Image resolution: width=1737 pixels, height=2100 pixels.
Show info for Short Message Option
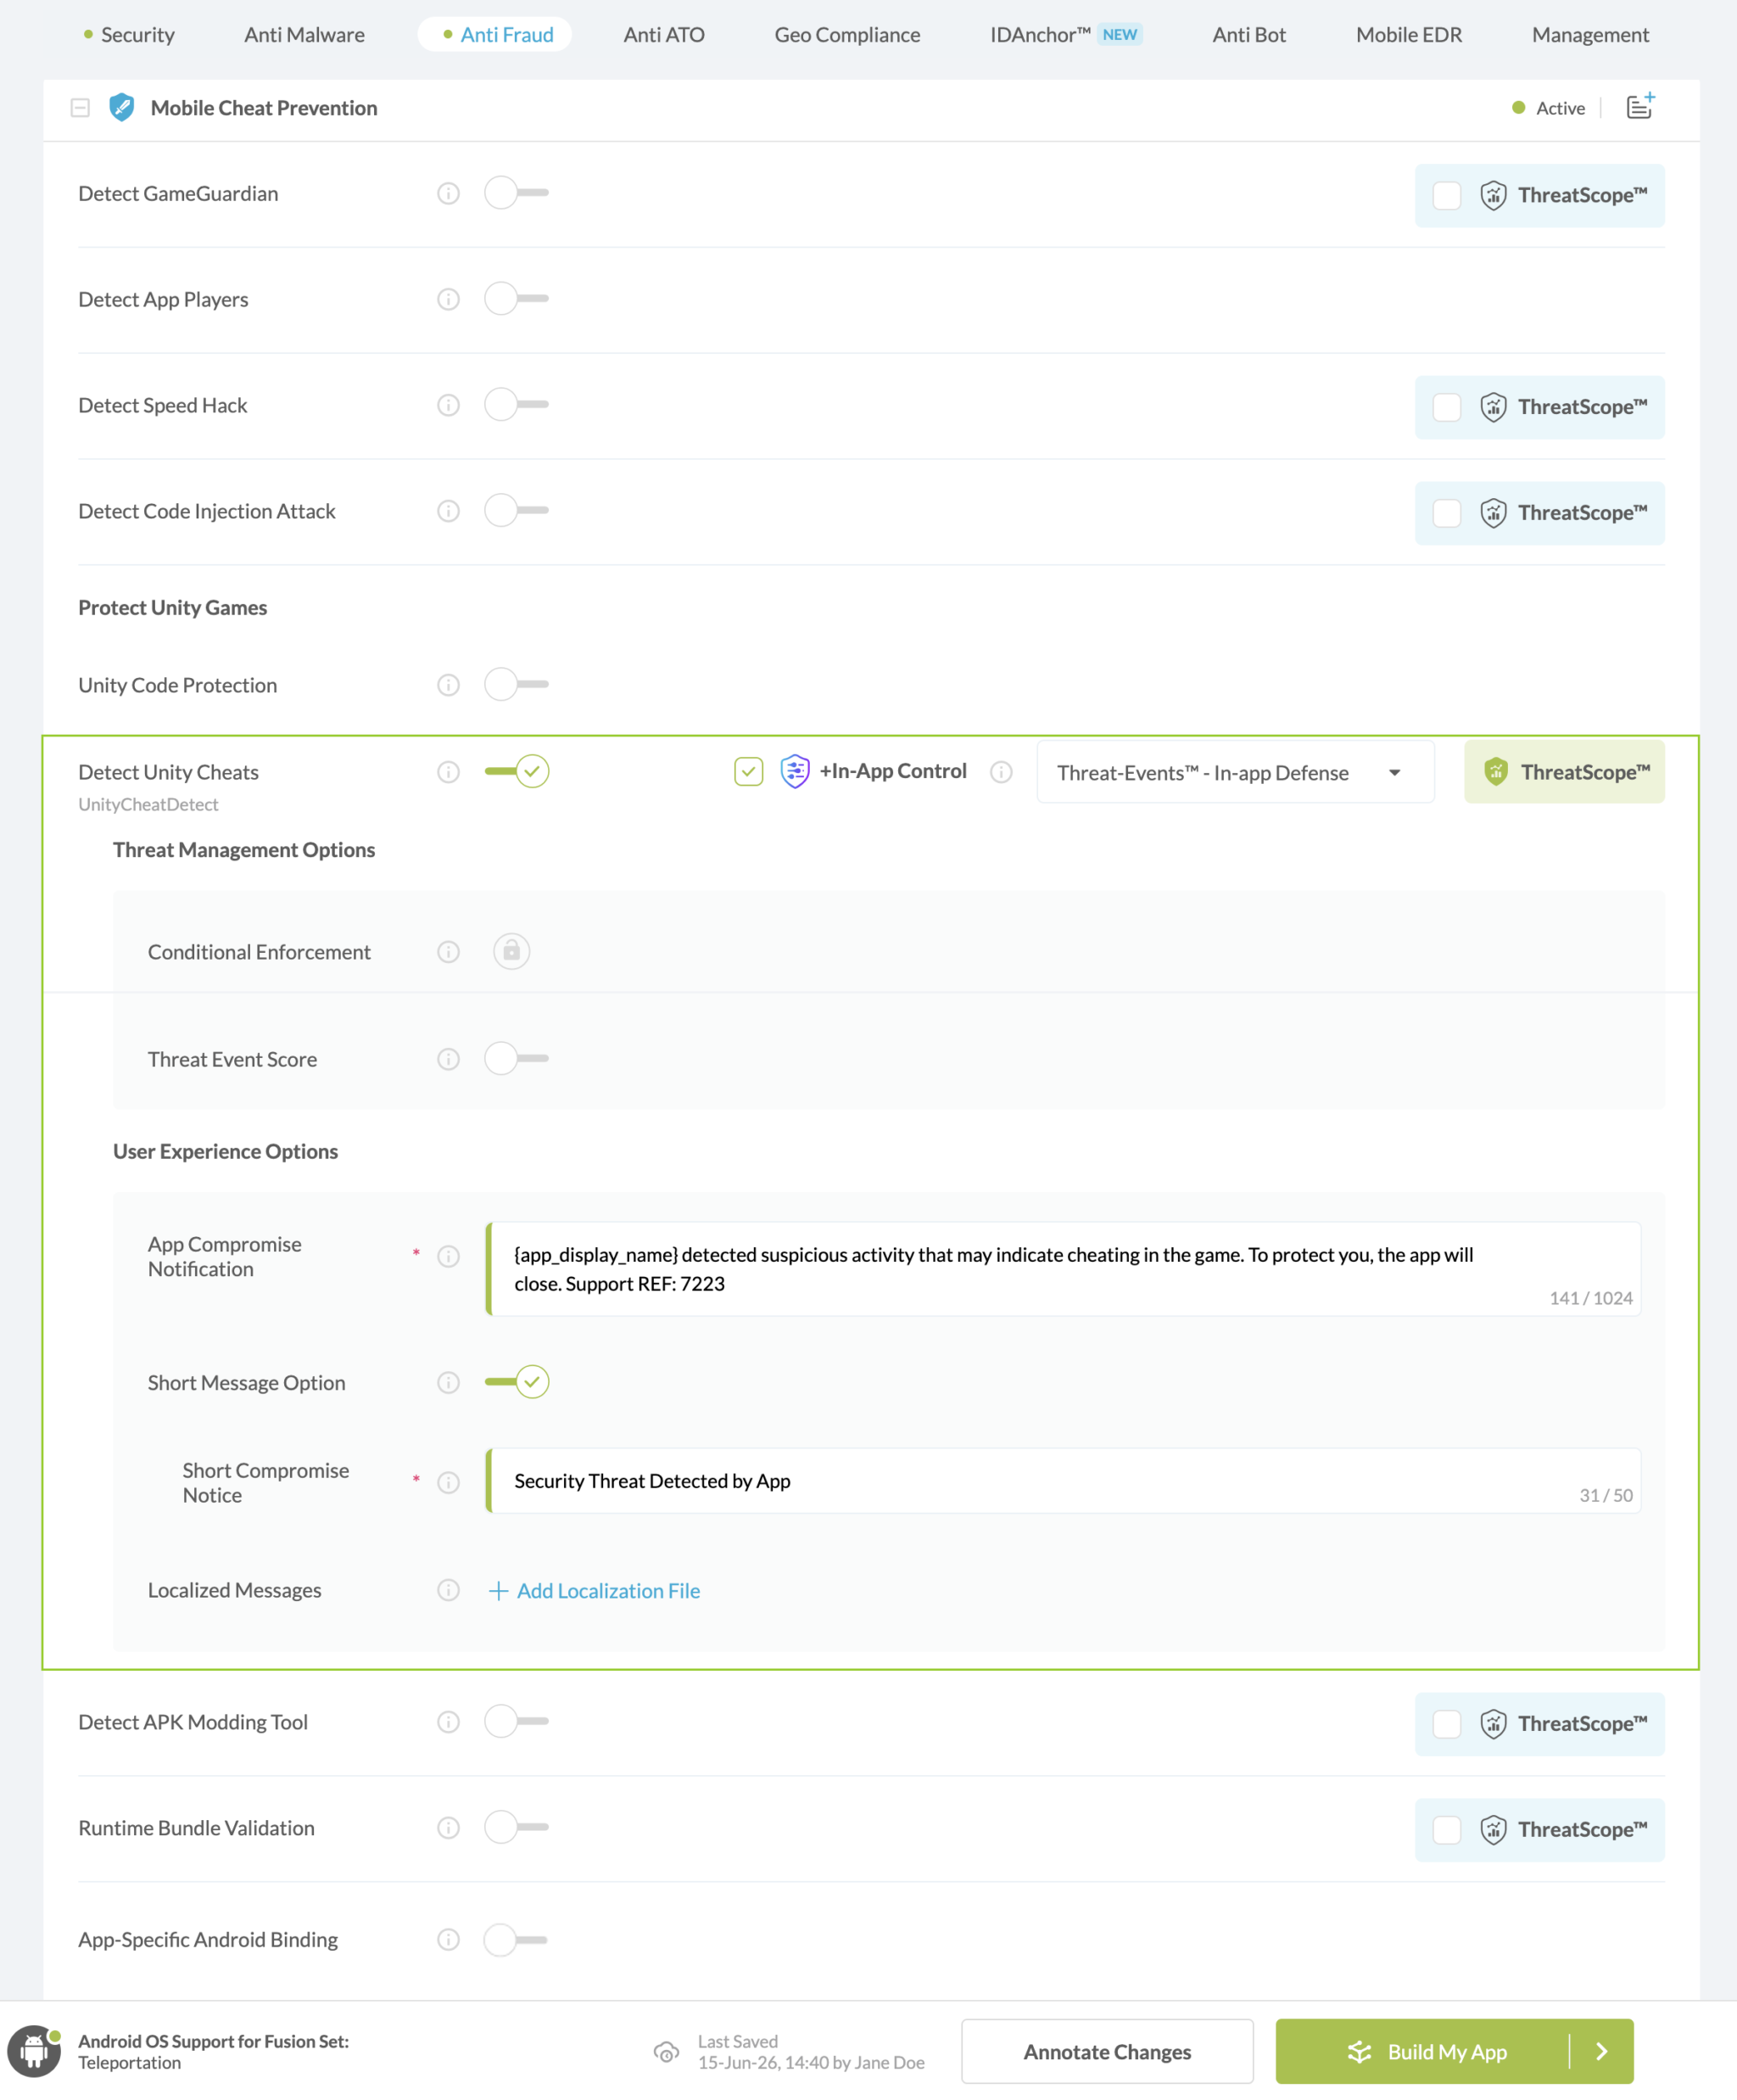coord(449,1383)
